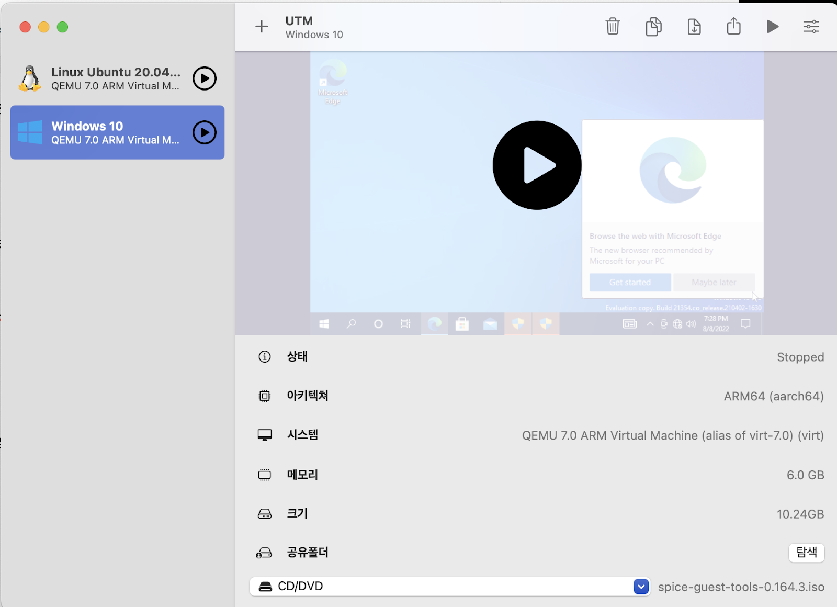Close the UTM window with red button

tap(25, 27)
